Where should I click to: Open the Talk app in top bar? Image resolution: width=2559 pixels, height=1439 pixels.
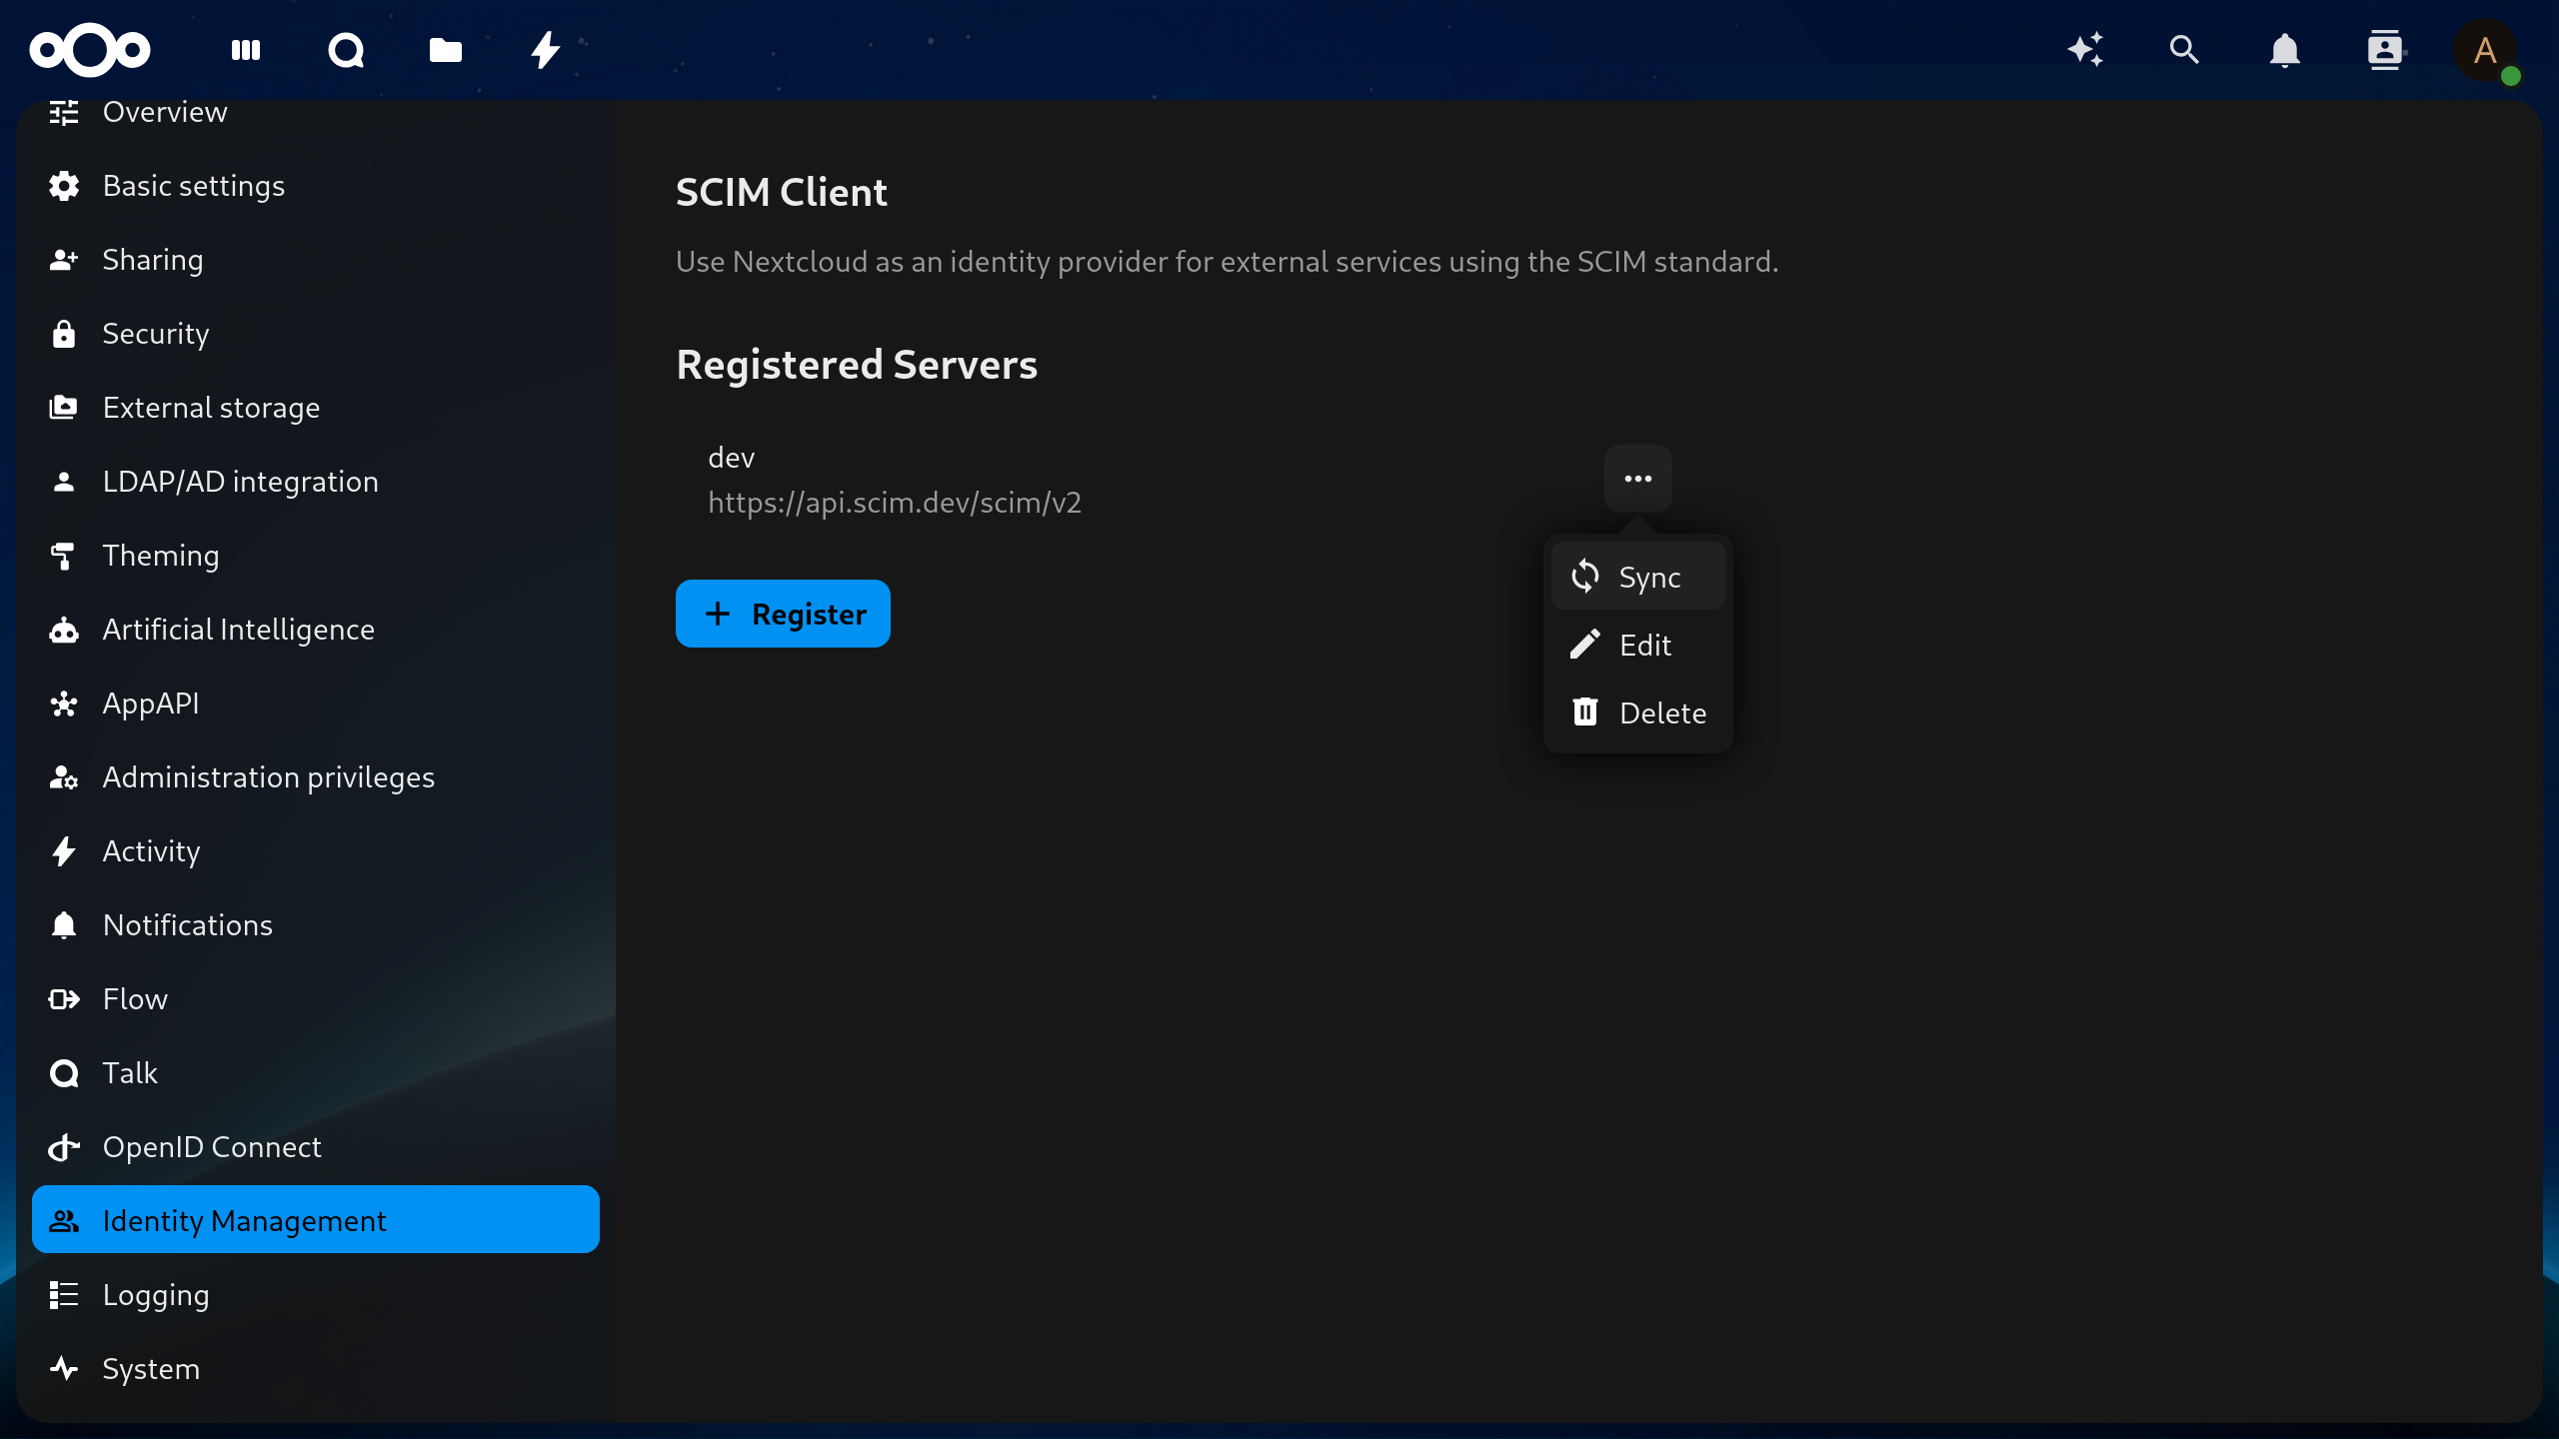pyautogui.click(x=346, y=50)
